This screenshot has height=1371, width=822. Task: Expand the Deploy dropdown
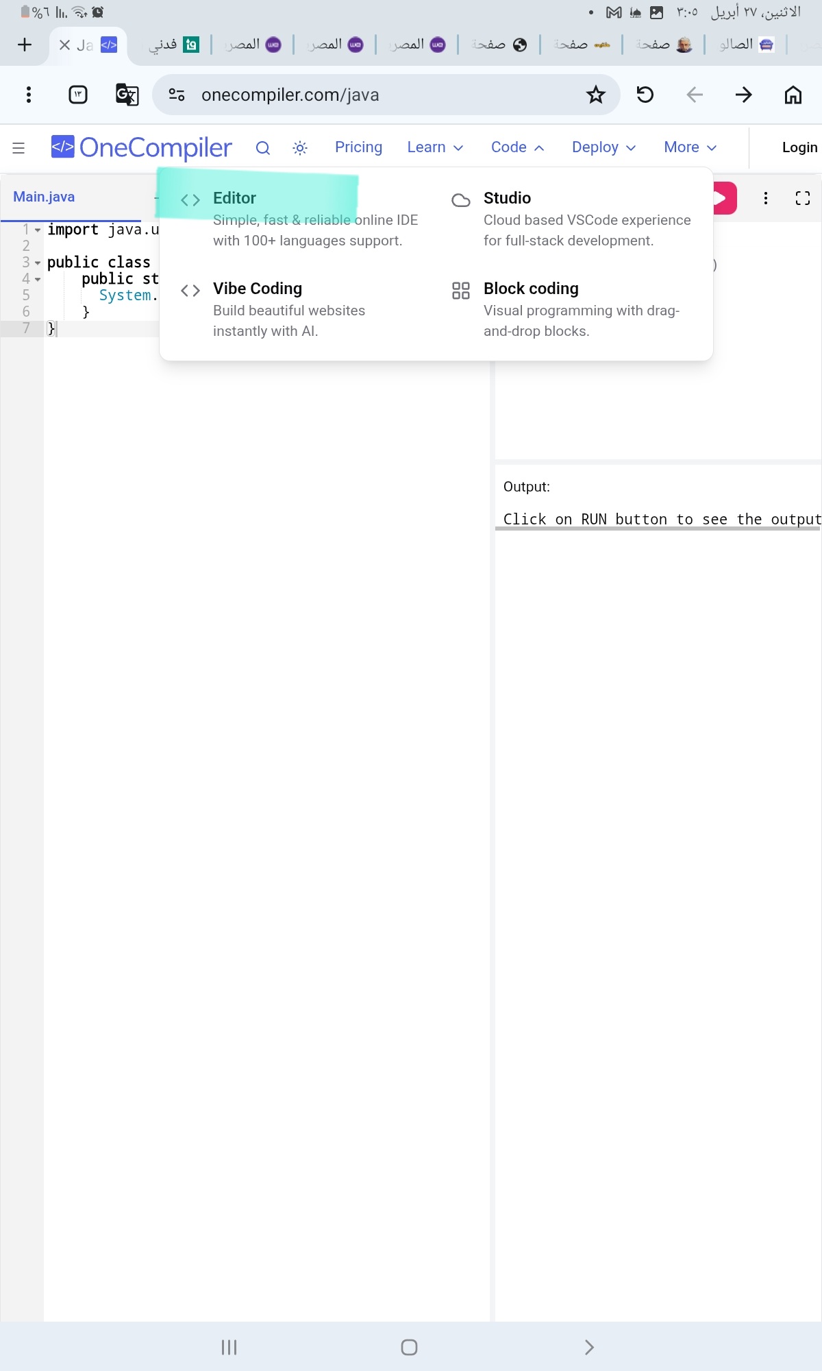[x=603, y=147]
